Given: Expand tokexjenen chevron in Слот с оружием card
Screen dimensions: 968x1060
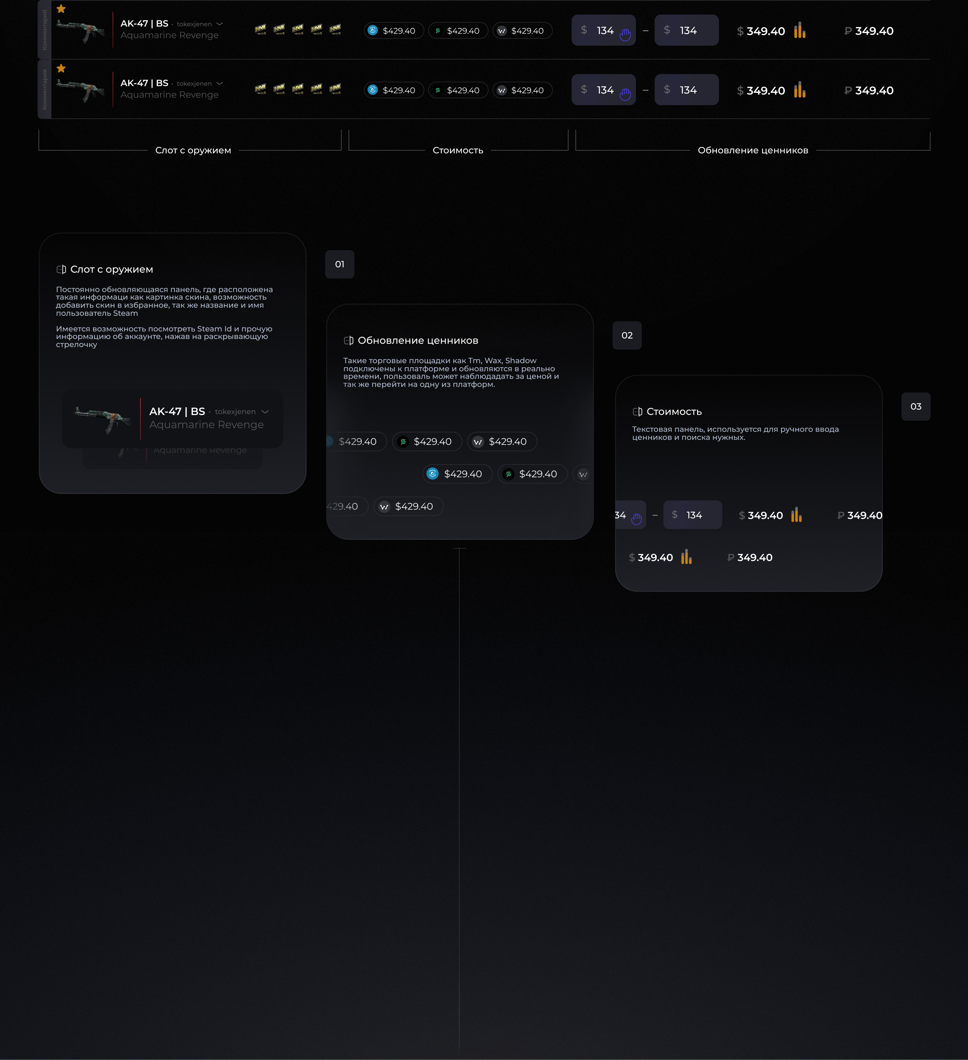Looking at the screenshot, I should pyautogui.click(x=265, y=412).
